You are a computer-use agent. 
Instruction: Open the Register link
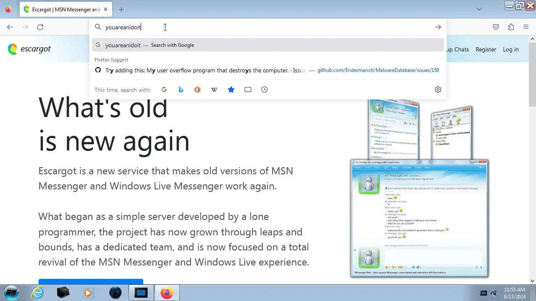(x=486, y=49)
